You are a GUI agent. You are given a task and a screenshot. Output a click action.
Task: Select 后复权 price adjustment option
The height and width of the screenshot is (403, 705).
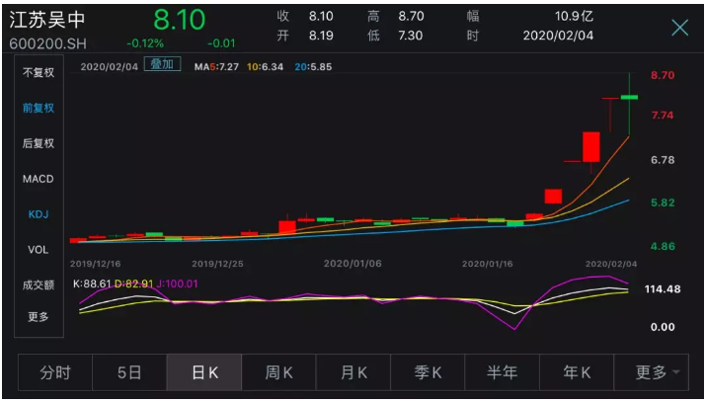point(39,143)
